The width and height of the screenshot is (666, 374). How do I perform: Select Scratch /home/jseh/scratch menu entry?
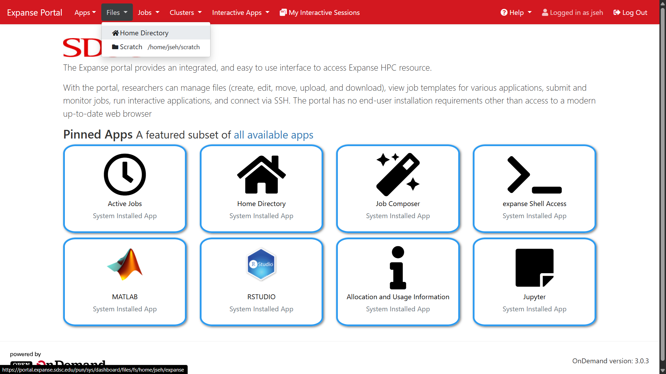click(156, 47)
